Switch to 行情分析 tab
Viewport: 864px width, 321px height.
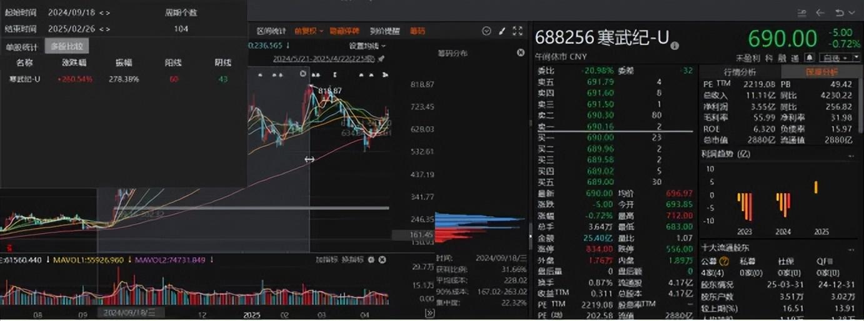(740, 72)
